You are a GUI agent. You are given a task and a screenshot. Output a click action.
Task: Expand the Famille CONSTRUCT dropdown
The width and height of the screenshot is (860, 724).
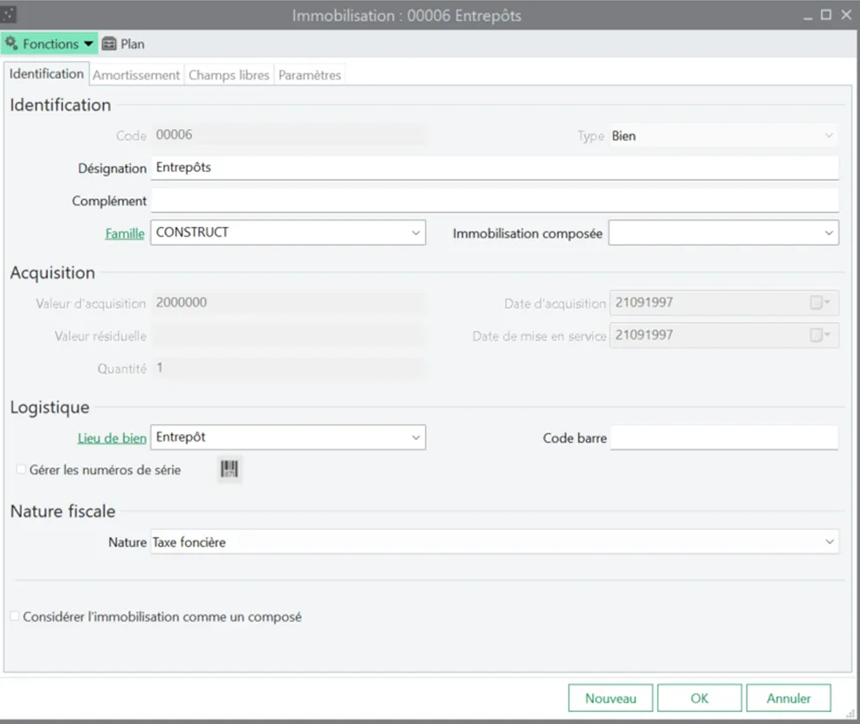[x=416, y=232]
